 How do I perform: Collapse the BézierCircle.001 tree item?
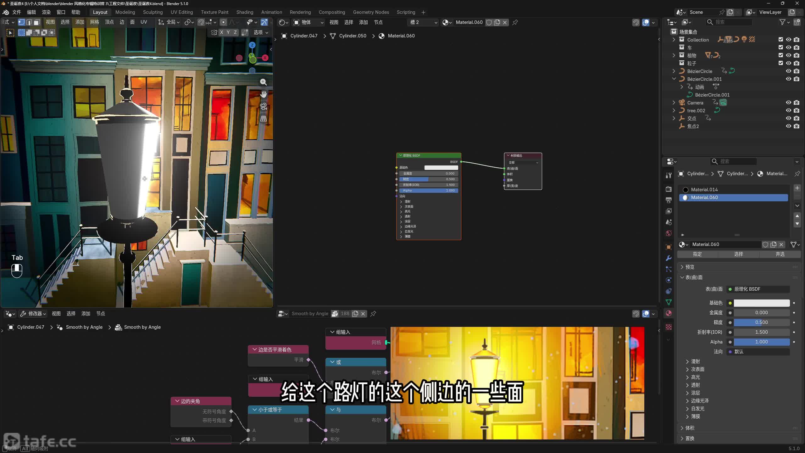pos(674,79)
